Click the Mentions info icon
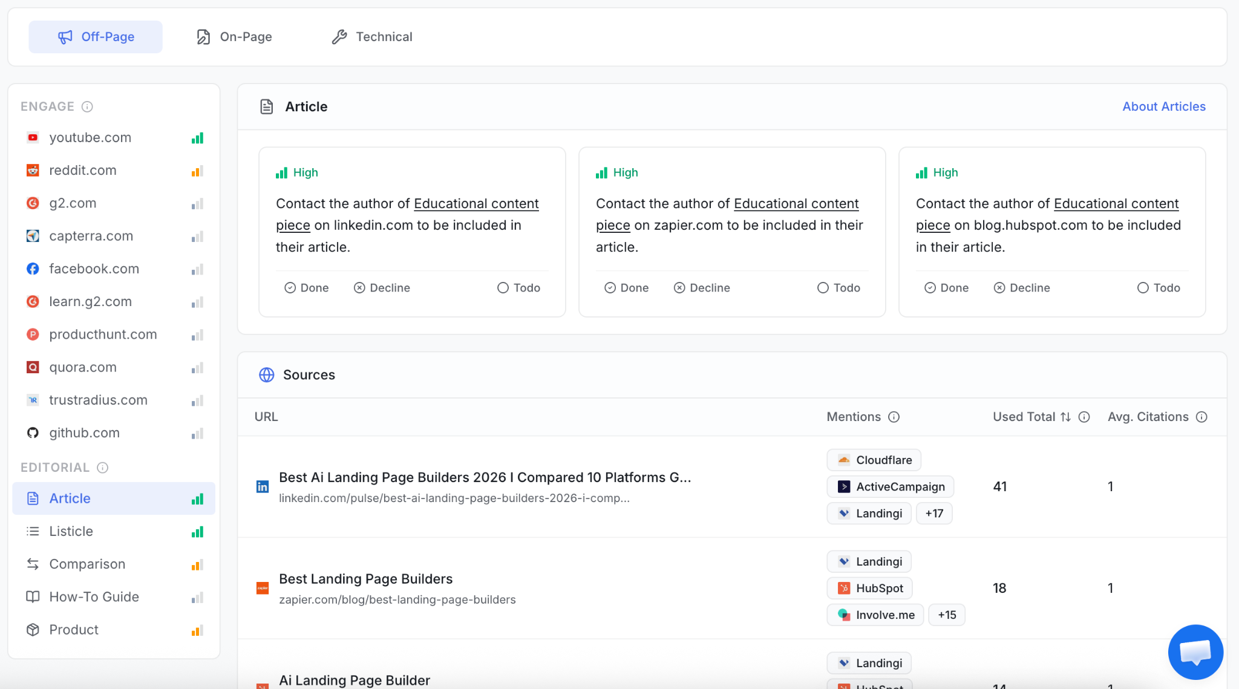Image resolution: width=1239 pixels, height=689 pixels. 894,417
